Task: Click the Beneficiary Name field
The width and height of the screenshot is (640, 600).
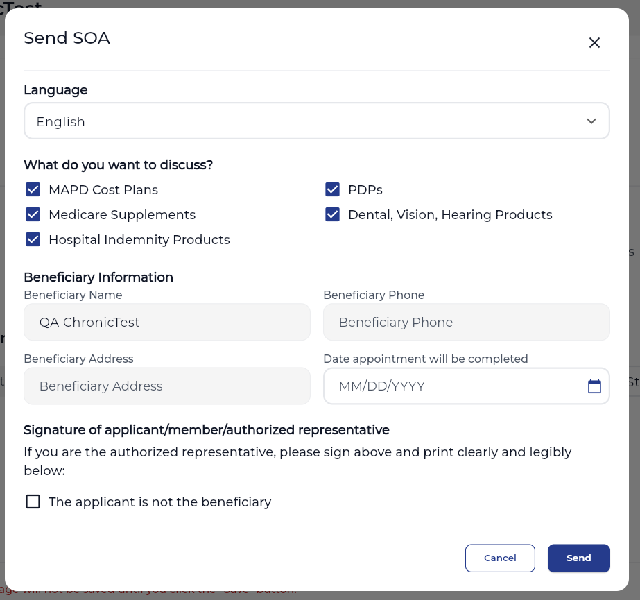Action: [x=167, y=322]
